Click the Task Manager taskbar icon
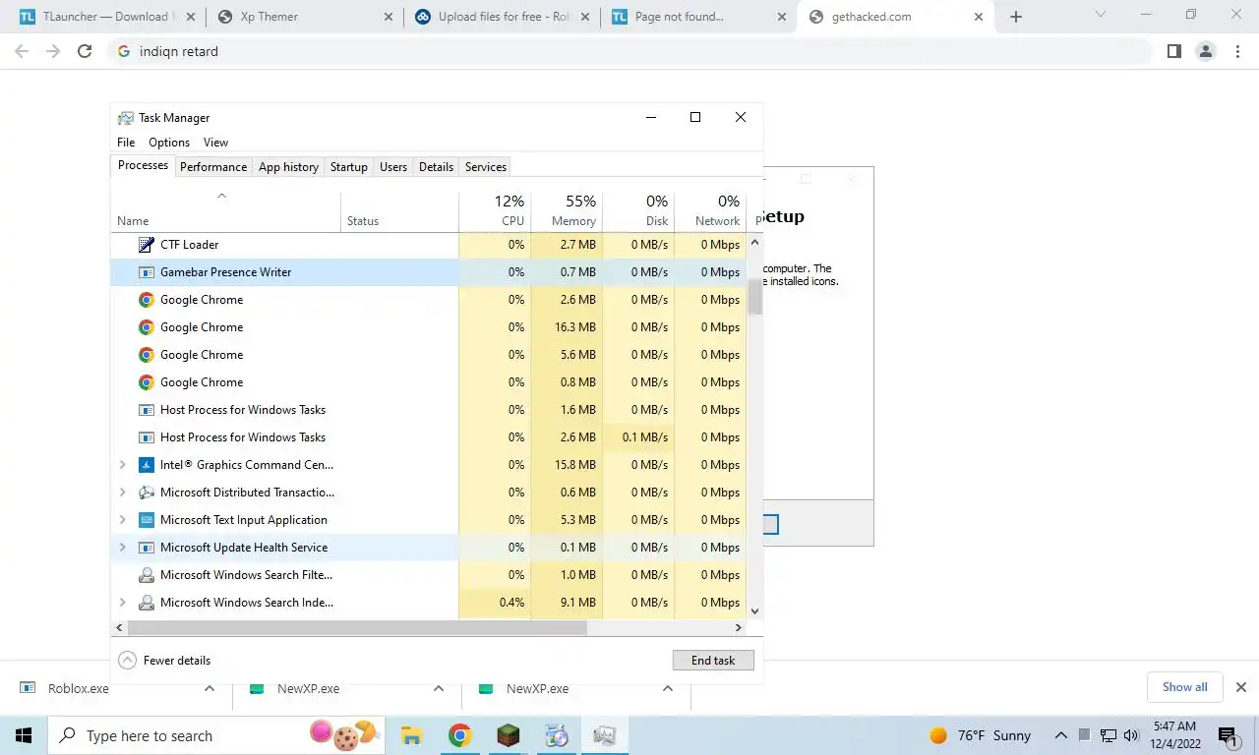The width and height of the screenshot is (1259, 755). point(604,735)
